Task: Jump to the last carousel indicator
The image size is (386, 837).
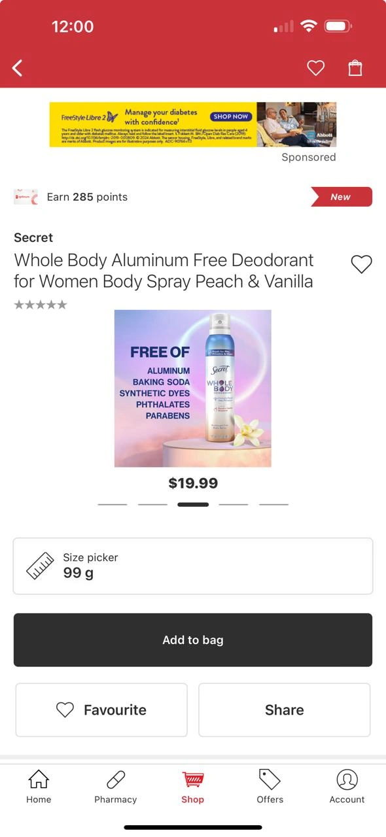Action: (273, 505)
